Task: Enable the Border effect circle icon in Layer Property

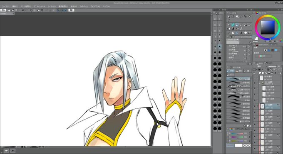Action: pyautogui.click(x=265, y=50)
